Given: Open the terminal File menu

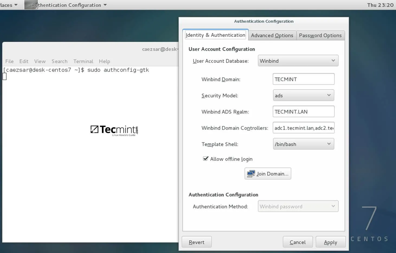Looking at the screenshot, I should [x=9, y=61].
